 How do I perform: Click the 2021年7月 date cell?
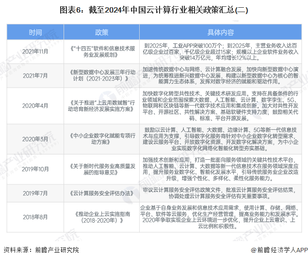[35, 76]
